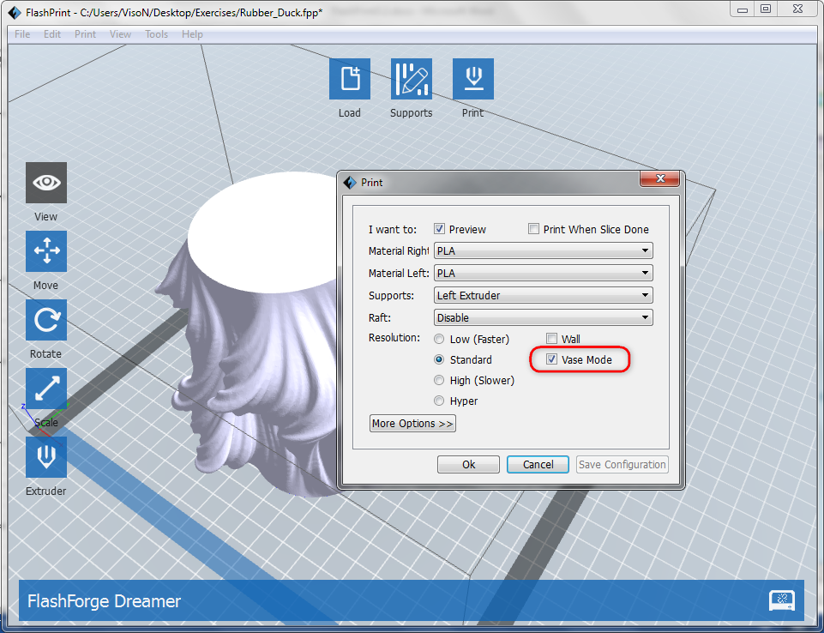
Task: Open the Edit menu
Action: click(52, 34)
